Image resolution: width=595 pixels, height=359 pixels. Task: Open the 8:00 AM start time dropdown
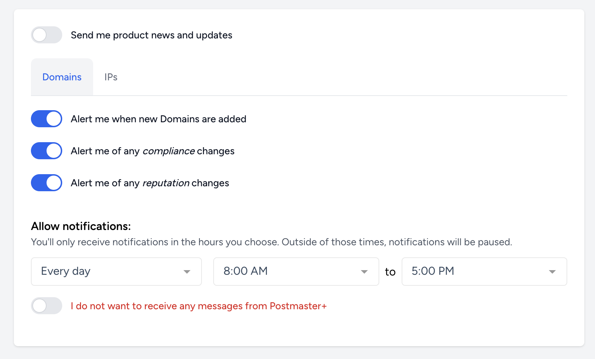296,272
